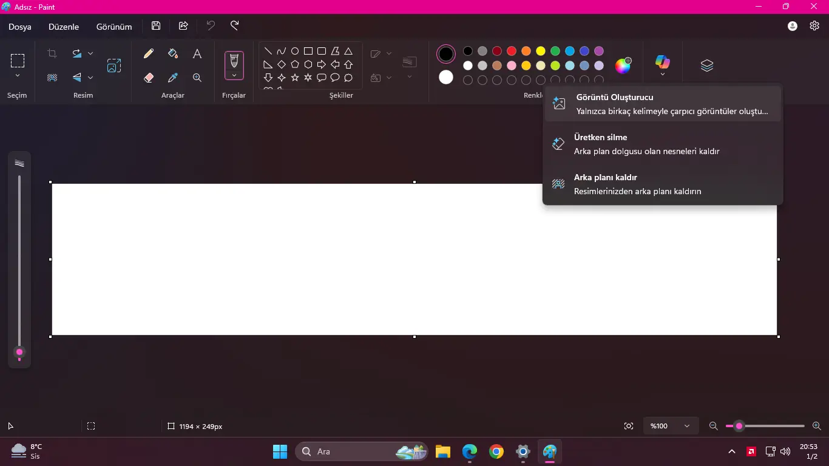Click the Copilot button in ribbon
This screenshot has height=466, width=829.
click(663, 62)
